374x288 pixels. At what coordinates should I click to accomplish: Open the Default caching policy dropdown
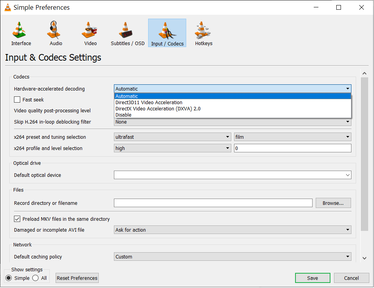(232, 257)
